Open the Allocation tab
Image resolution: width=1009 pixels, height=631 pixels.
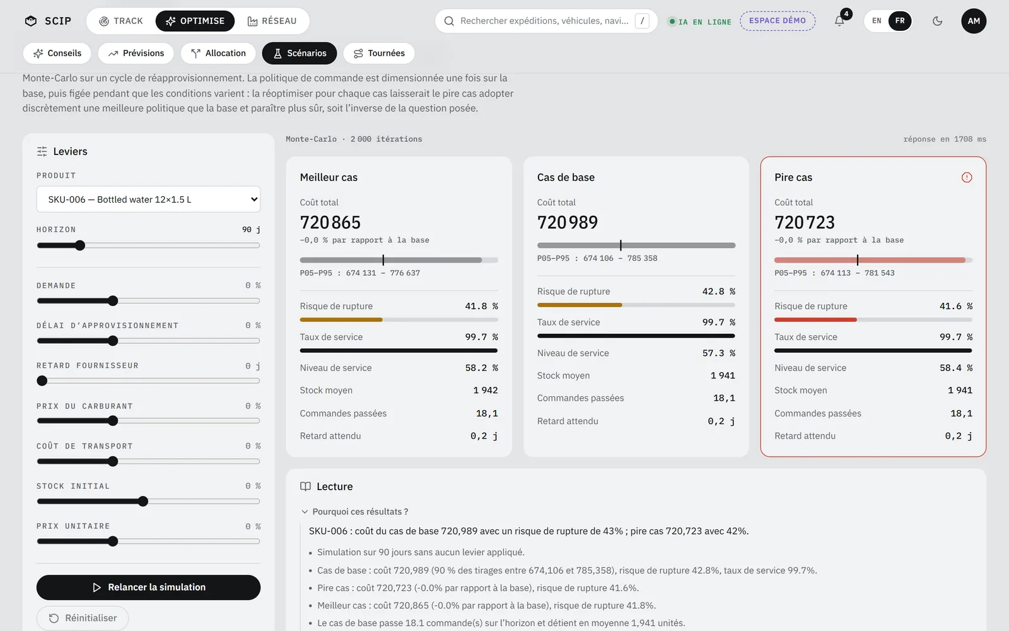[x=218, y=53]
